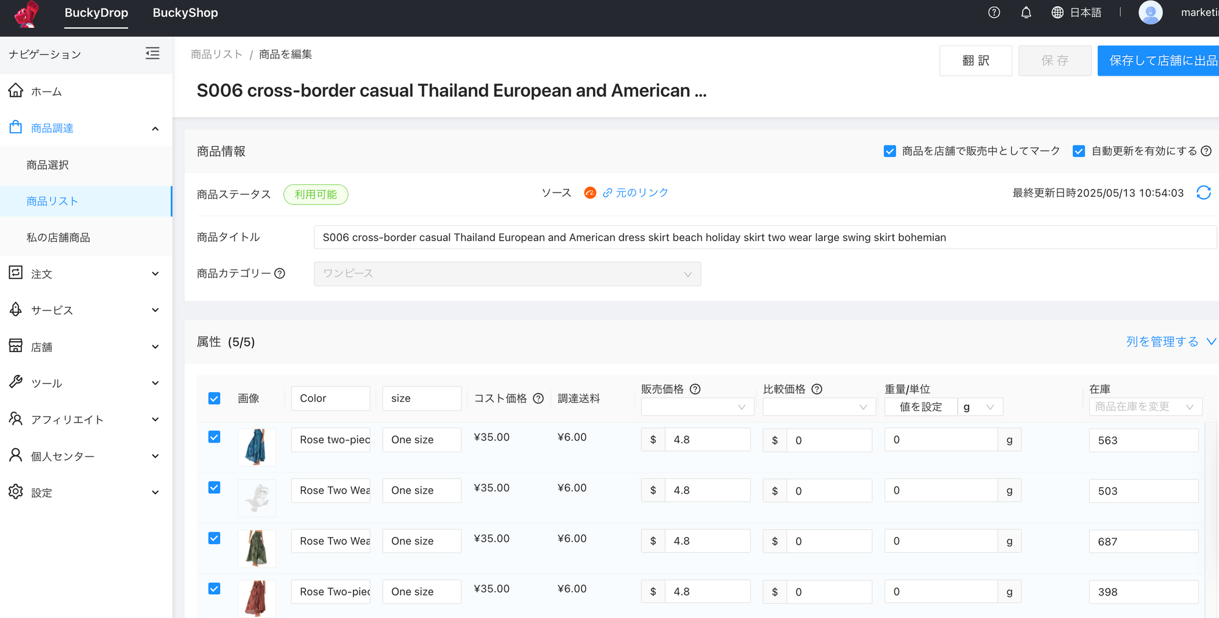
Task: Click help icon beside 販売価格
Action: (695, 389)
